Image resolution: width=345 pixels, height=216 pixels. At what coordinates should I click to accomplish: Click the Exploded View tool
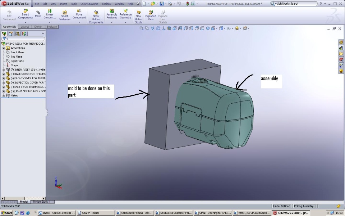coord(151,15)
